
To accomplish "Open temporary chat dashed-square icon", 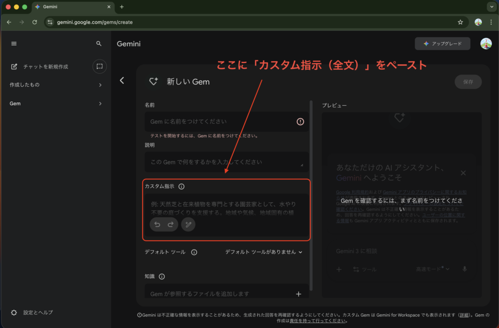I will (x=99, y=66).
